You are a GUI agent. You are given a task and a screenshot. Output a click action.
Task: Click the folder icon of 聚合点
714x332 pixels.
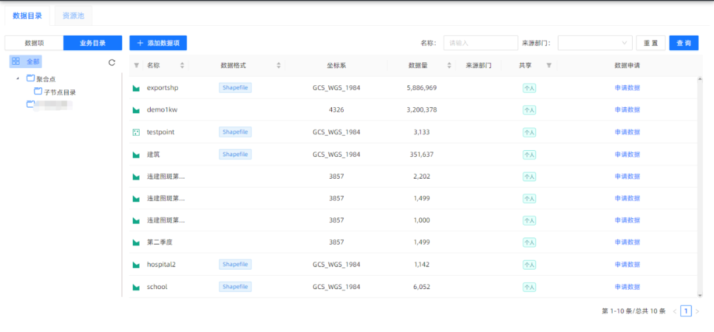(30, 78)
